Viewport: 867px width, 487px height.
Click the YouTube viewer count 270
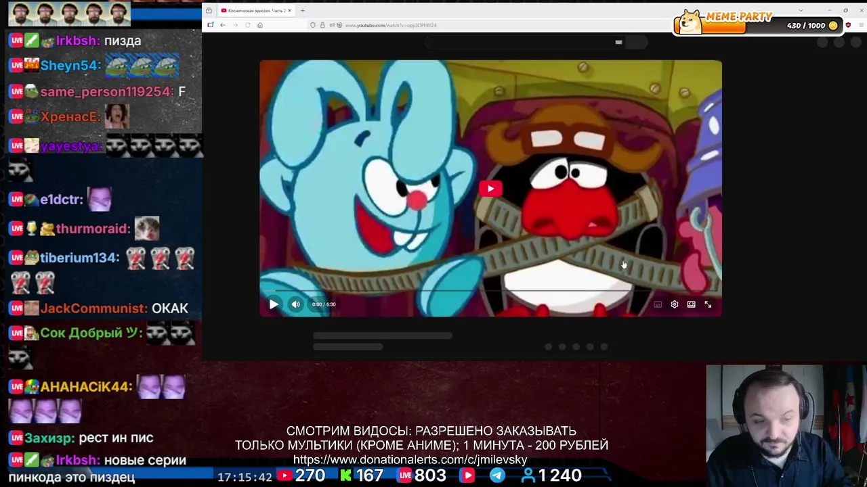coord(310,476)
